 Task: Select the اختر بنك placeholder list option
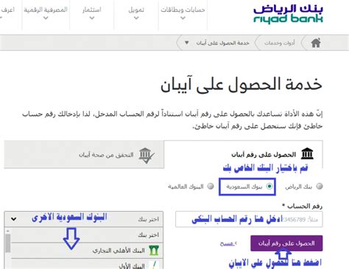(x=87, y=235)
